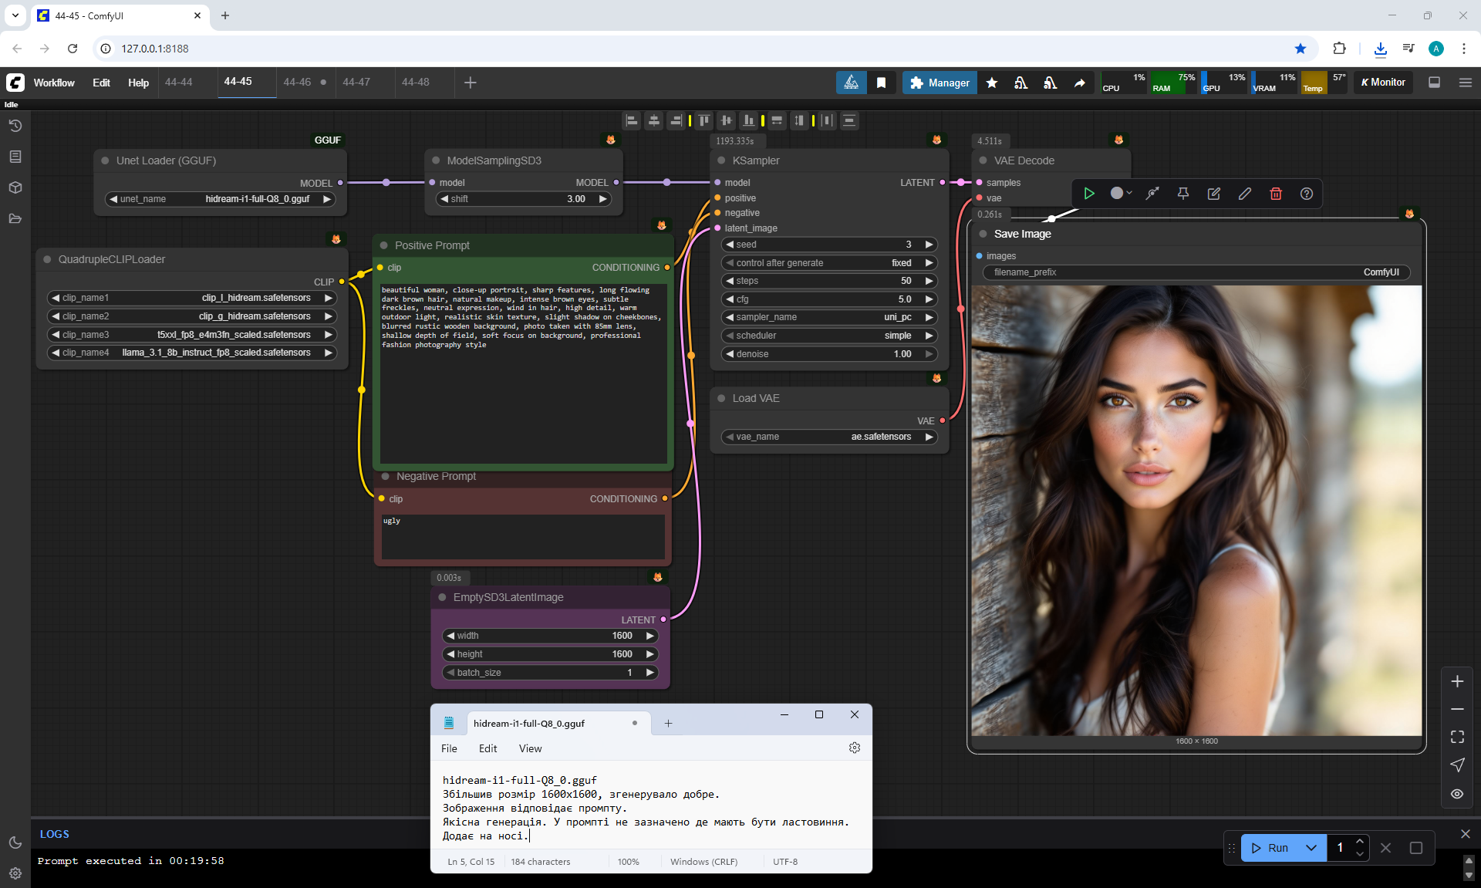The image size is (1481, 888).
Task: Open node help question mark icon
Action: tap(1306, 194)
